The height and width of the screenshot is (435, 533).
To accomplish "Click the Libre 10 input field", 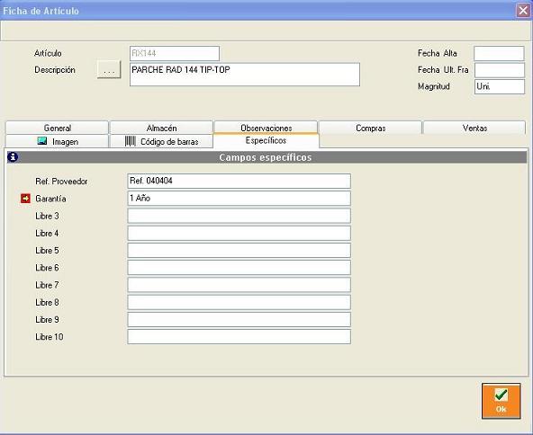I will pos(239,337).
